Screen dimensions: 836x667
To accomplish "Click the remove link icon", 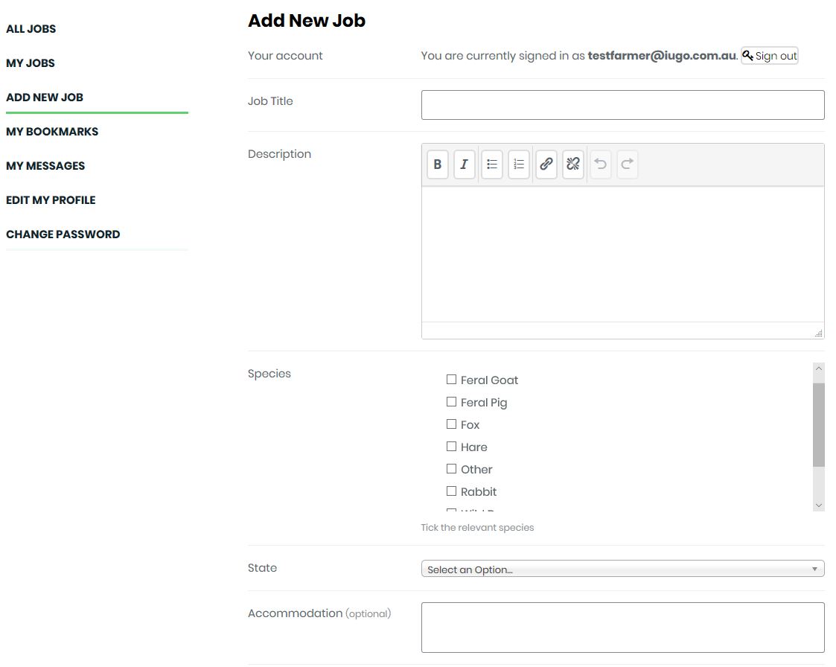I will coord(573,165).
